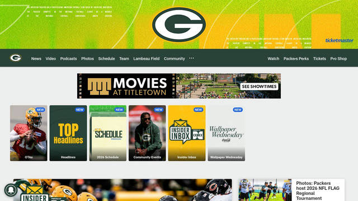
Task: Click the Packers logo in the navigation bar
Action: (x=16, y=58)
